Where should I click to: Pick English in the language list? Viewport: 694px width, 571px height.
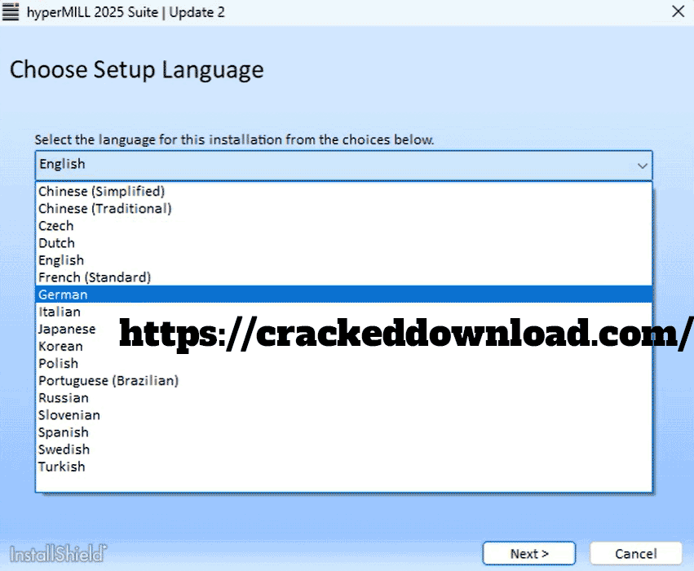coord(343,260)
